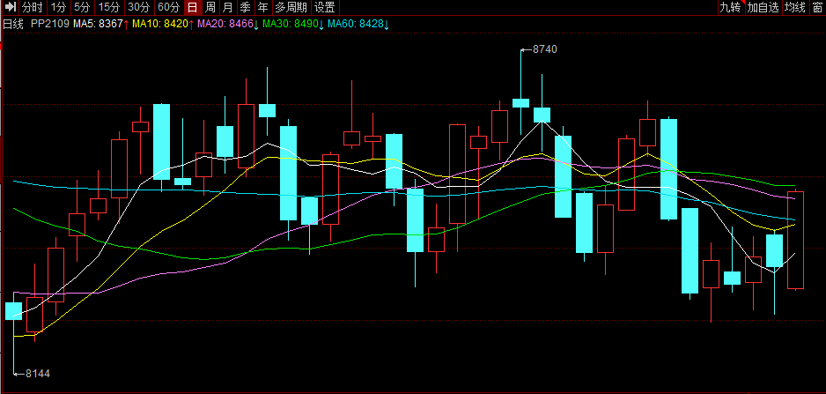Click the MA5: 8367 indicator label
The image size is (826, 394).
pyautogui.click(x=100, y=24)
